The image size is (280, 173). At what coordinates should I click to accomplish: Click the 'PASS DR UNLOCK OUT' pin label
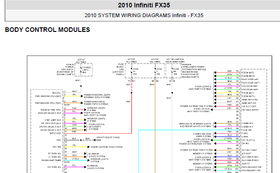pos(50,113)
